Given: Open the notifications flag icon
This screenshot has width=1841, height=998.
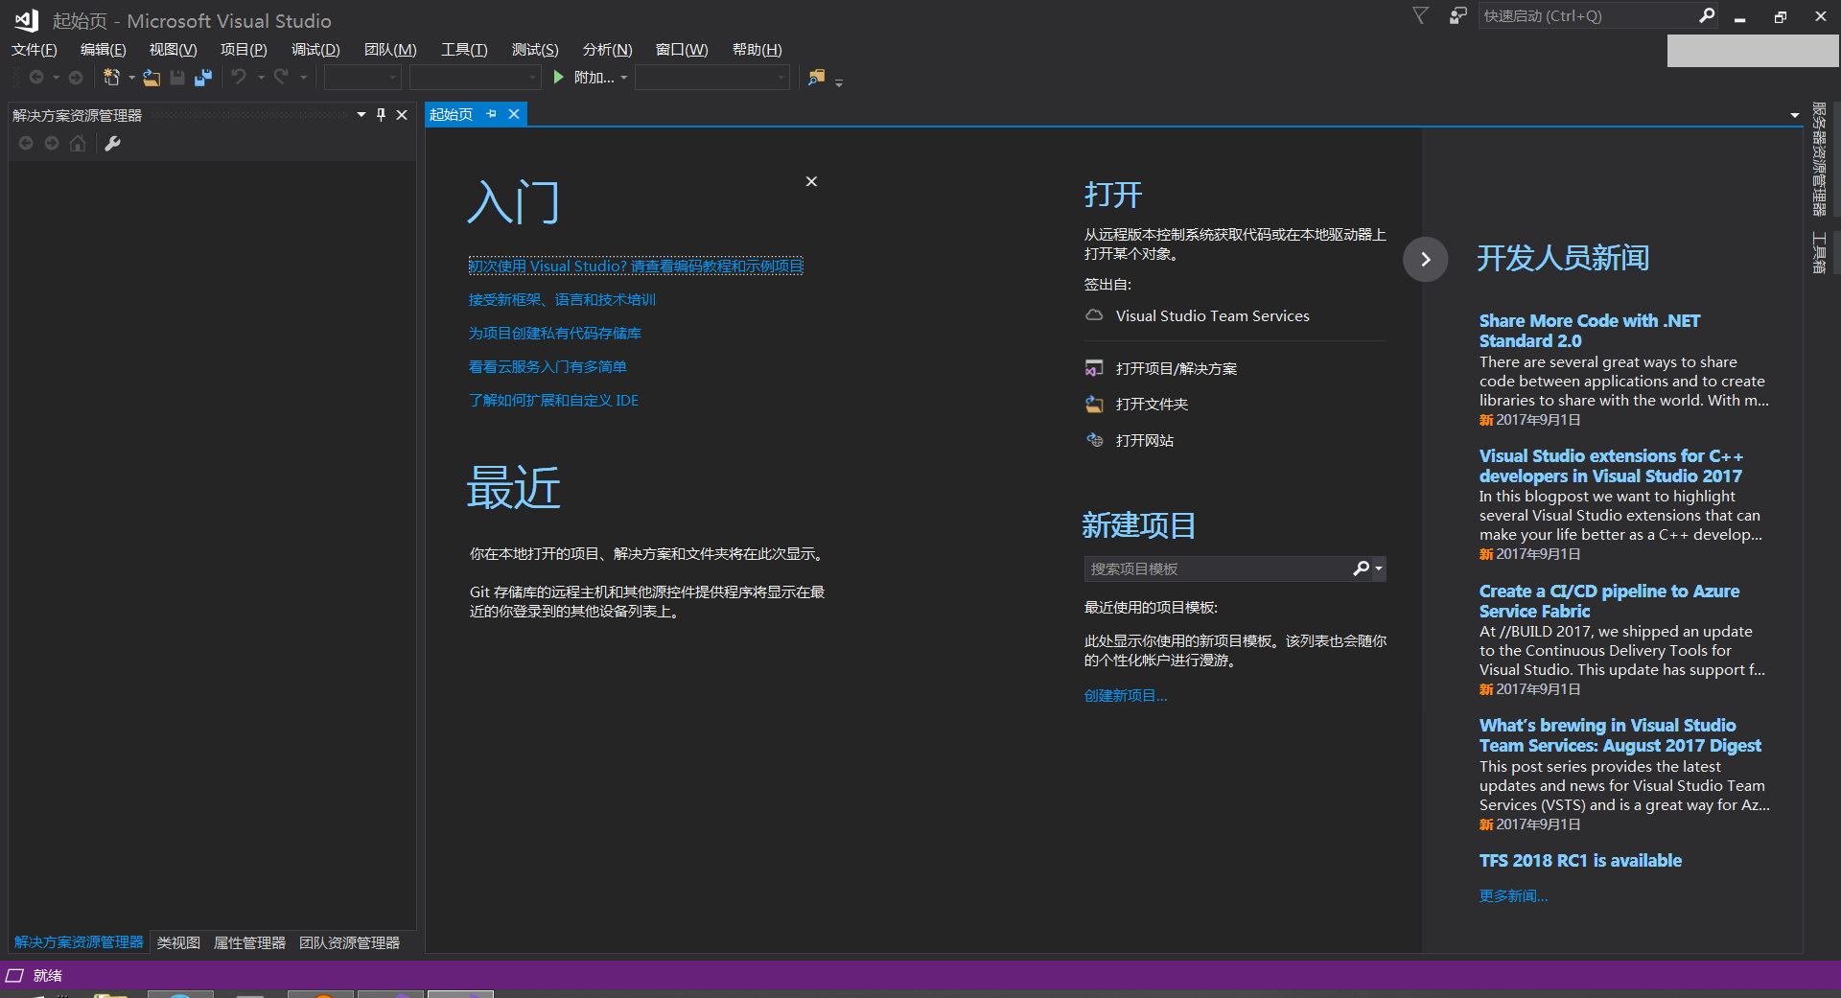Looking at the screenshot, I should click(x=1421, y=15).
